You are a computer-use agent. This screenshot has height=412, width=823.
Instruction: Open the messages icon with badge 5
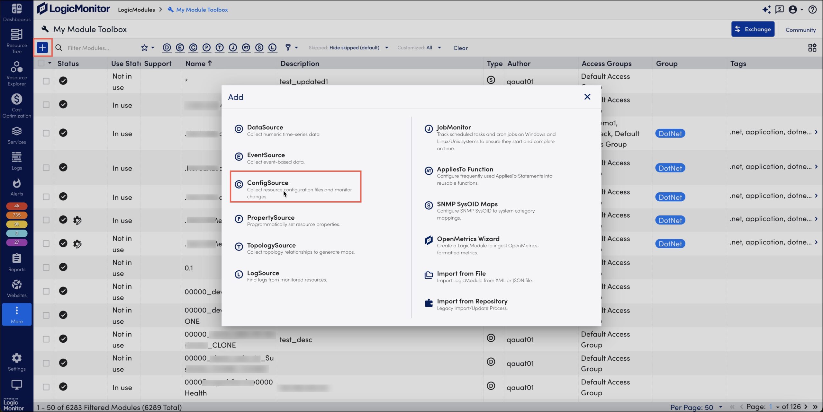[x=779, y=10]
